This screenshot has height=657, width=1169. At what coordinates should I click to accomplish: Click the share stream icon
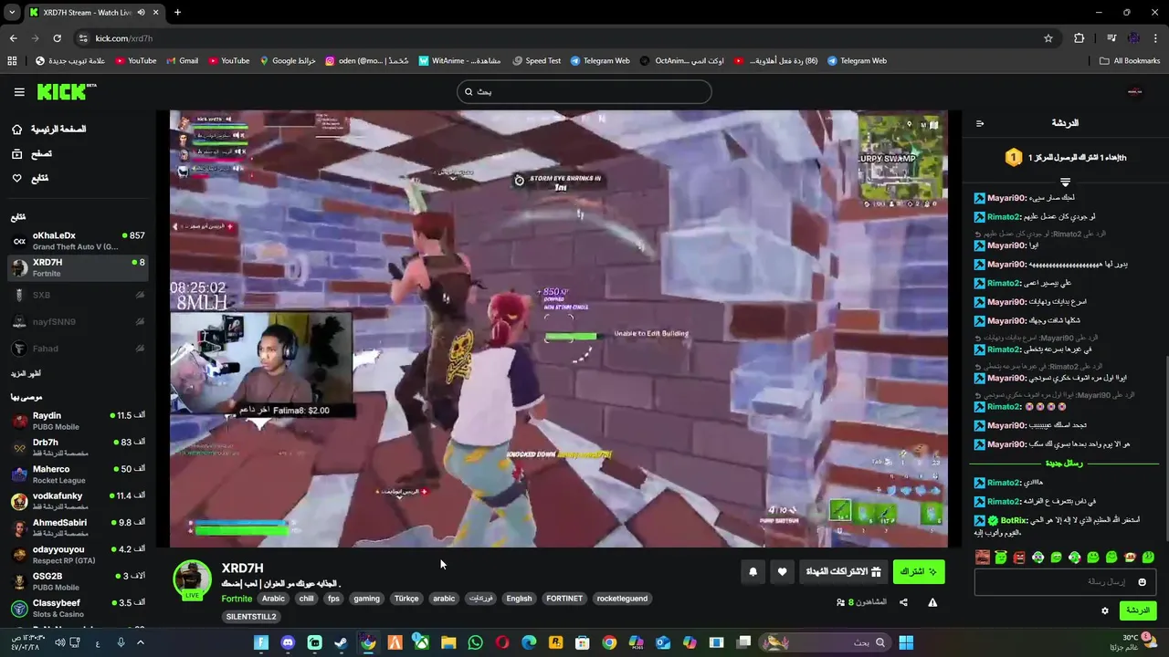[903, 602]
